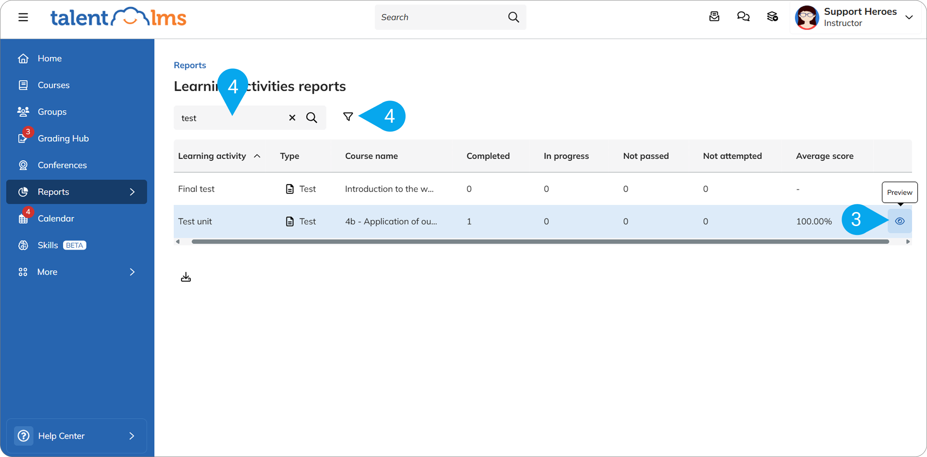The height and width of the screenshot is (457, 927).
Task: Click the Test type icon in Final test row
Action: click(290, 189)
